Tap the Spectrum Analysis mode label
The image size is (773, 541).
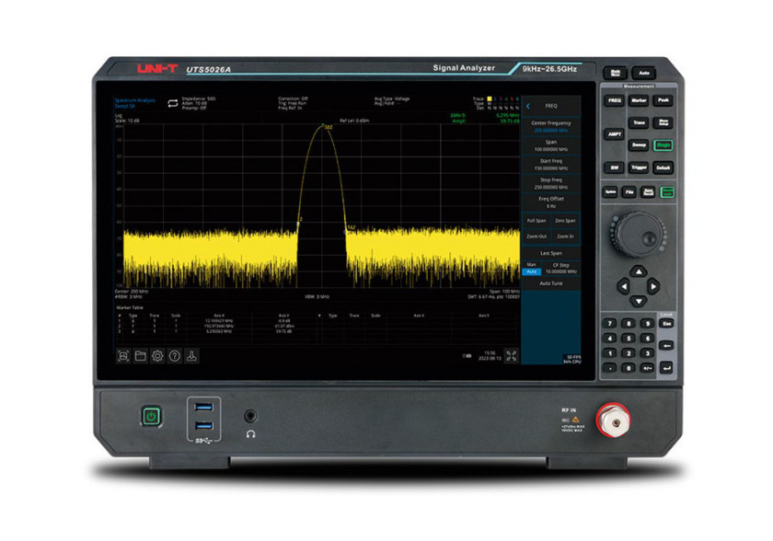pos(134,100)
